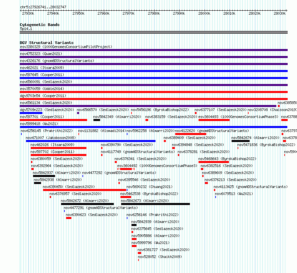Click red bar under nsv4122620
Viewport: 297px width, 273px height.
pos(191,134)
